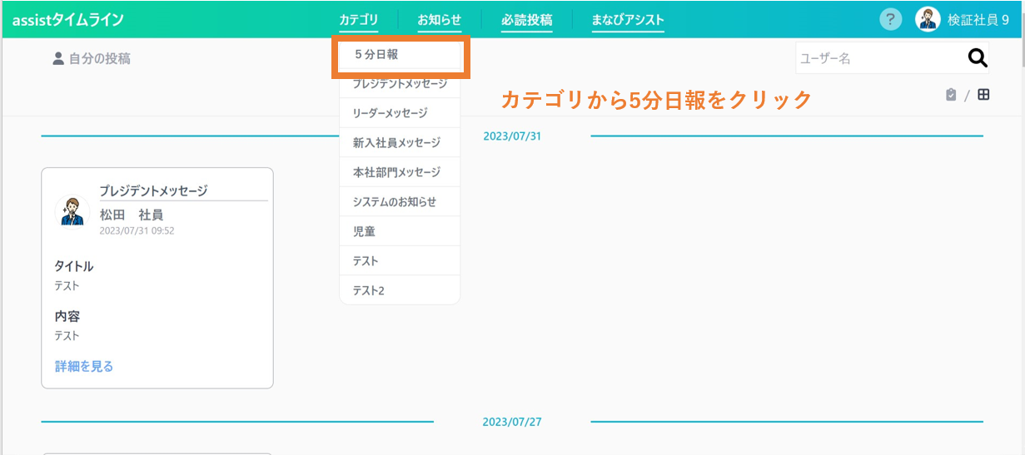This screenshot has height=455, width=1025.
Task: Open the 検証社員9 profile avatar
Action: 928,19
